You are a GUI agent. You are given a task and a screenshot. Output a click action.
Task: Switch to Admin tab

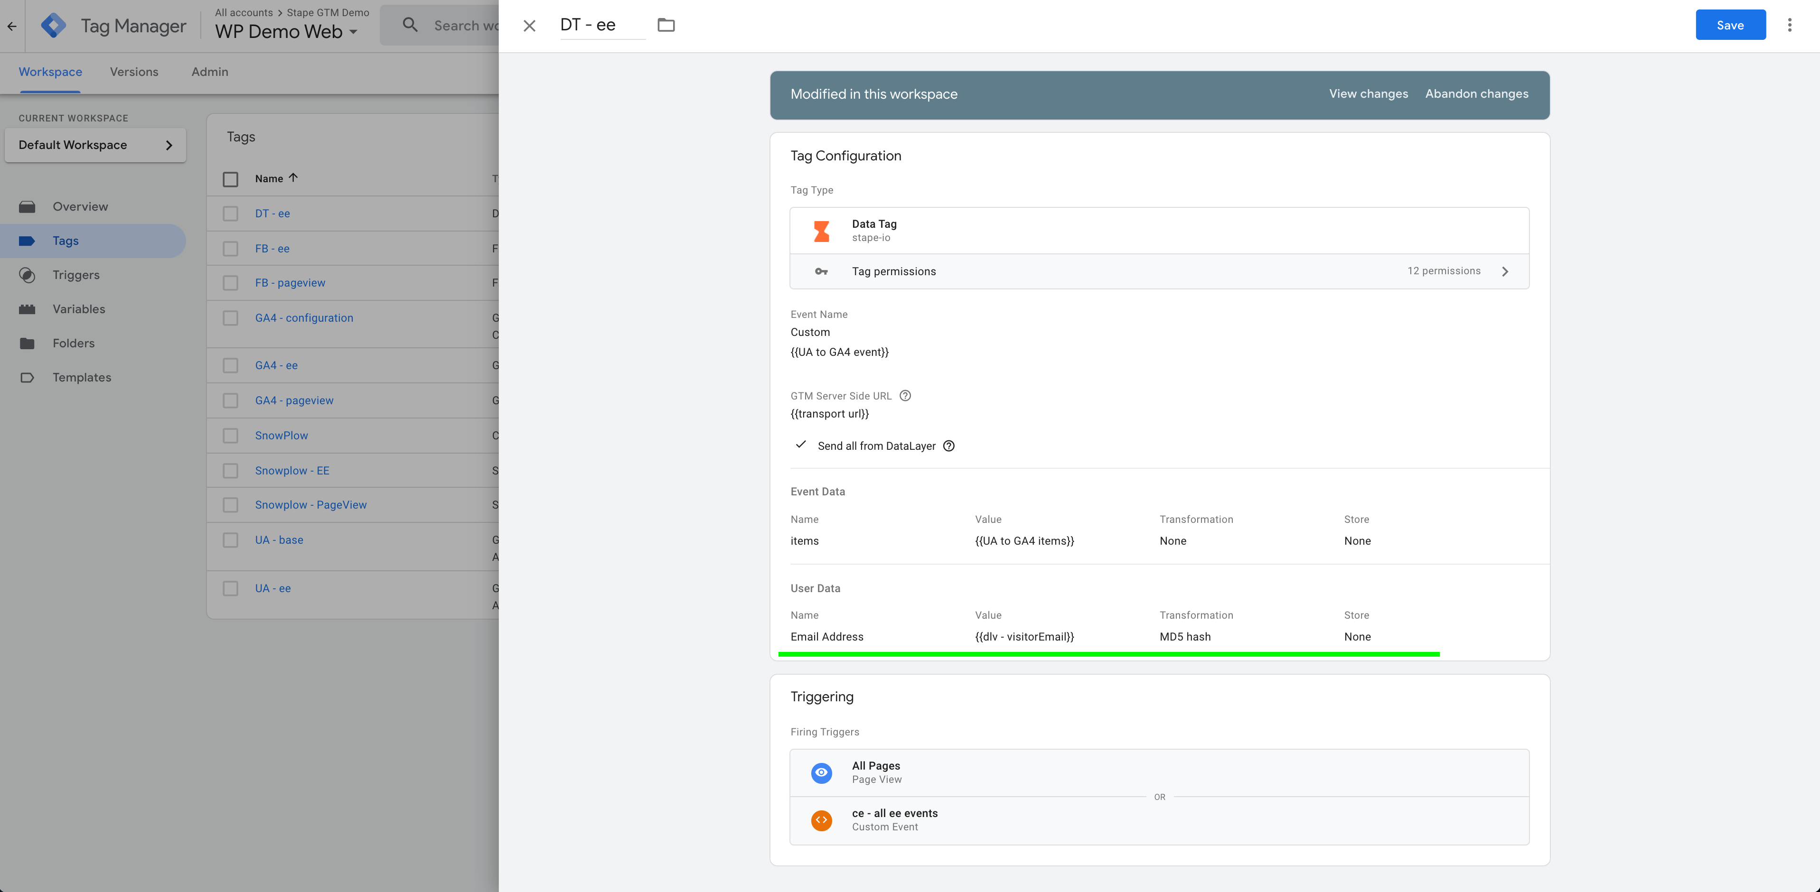click(x=209, y=72)
